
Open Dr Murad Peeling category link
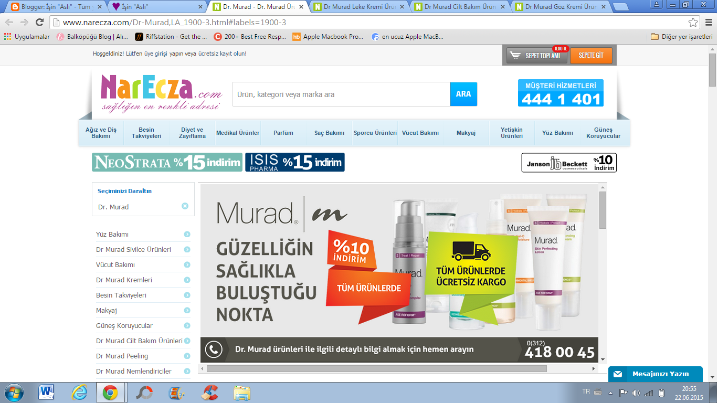122,356
